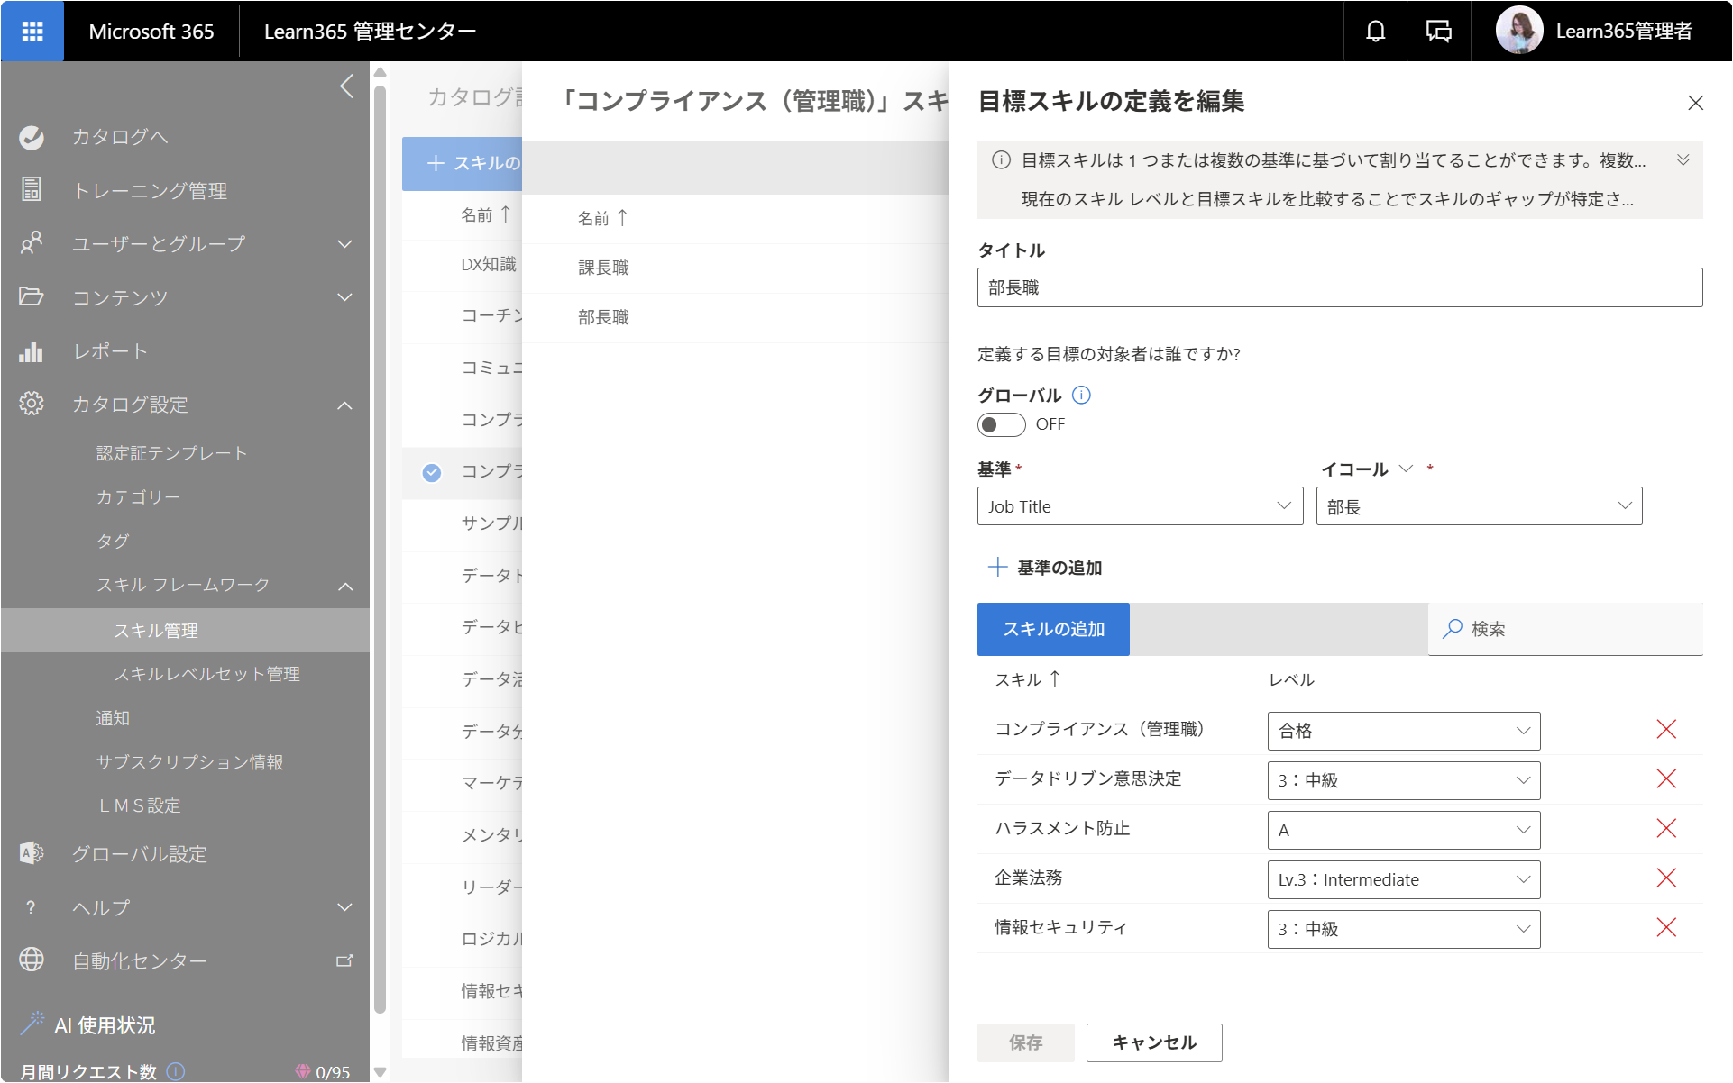Click the キャンセル button

coord(1154,1042)
